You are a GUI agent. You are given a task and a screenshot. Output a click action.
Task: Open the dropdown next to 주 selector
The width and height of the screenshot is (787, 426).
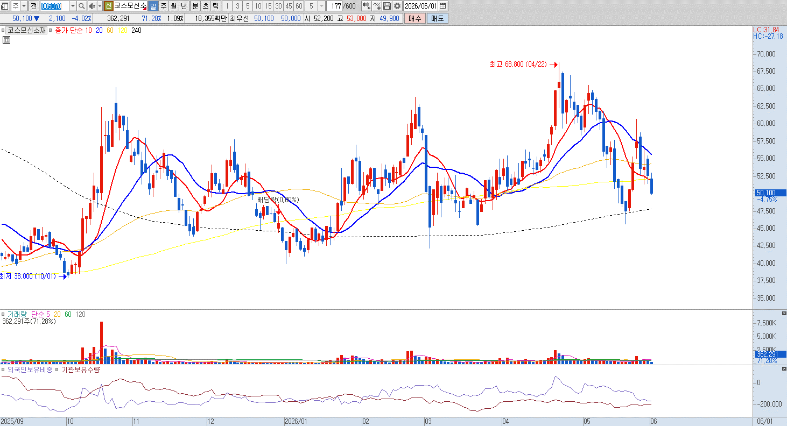point(24,6)
